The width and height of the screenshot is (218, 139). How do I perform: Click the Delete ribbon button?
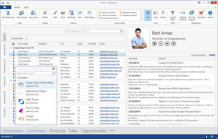coord(45,14)
